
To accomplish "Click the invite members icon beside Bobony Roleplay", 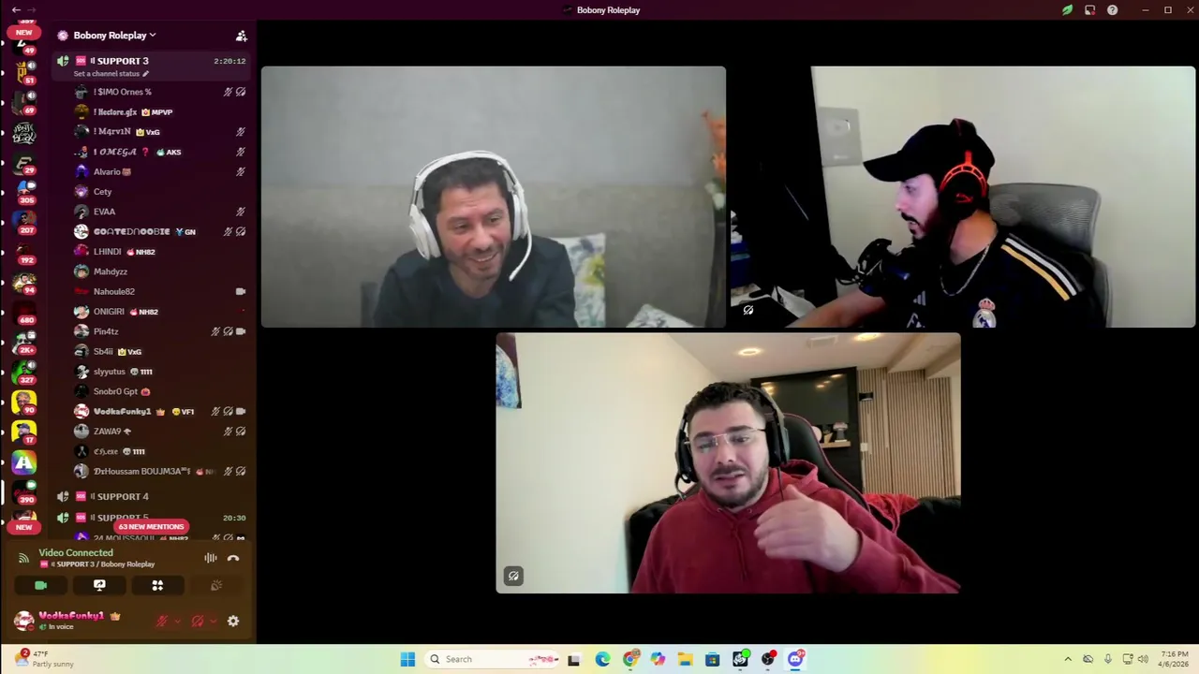I will pyautogui.click(x=241, y=36).
